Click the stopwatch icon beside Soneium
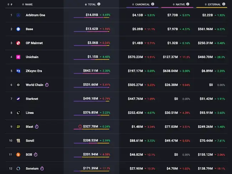The image size is (232, 174). (42, 168)
